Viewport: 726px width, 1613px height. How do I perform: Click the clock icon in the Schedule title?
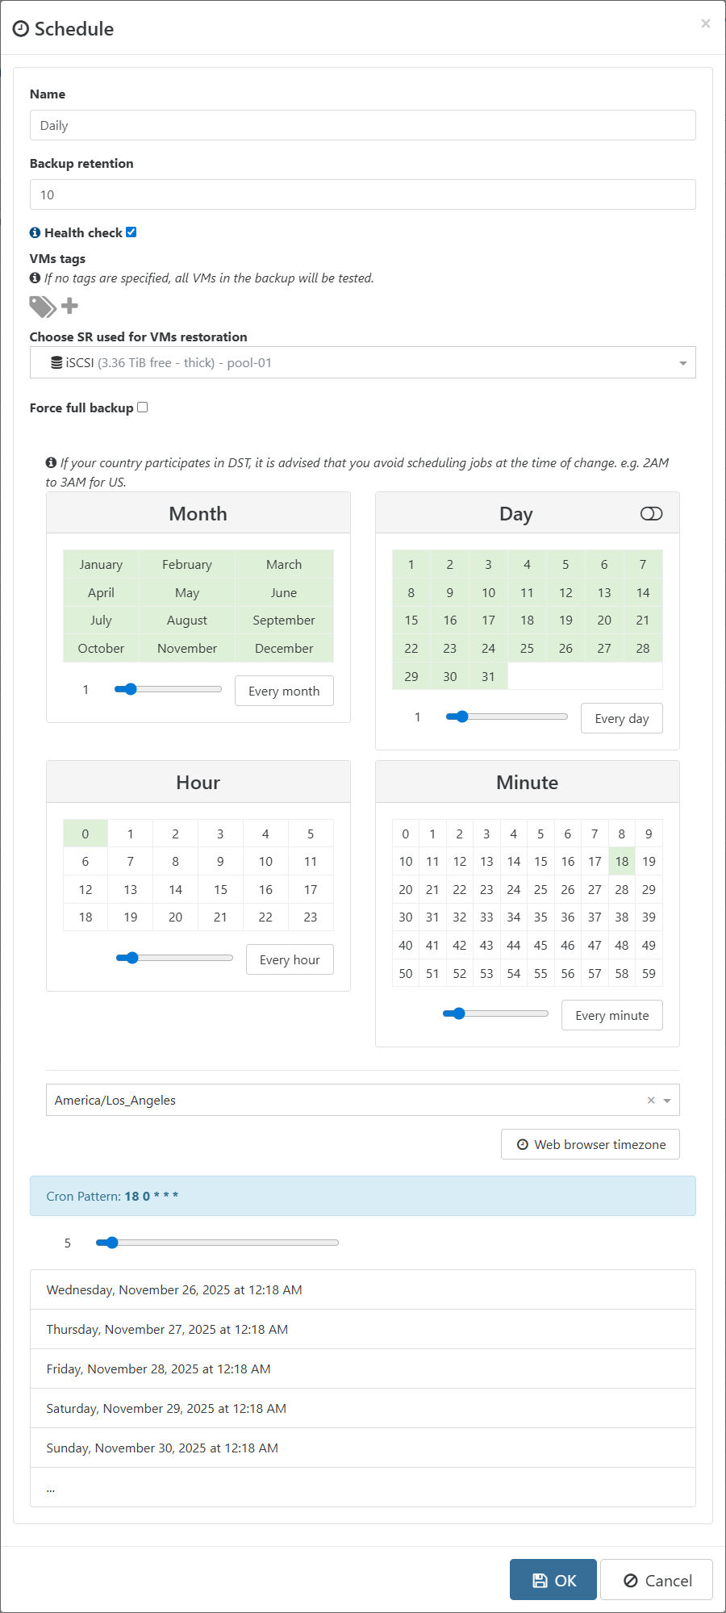pos(21,29)
